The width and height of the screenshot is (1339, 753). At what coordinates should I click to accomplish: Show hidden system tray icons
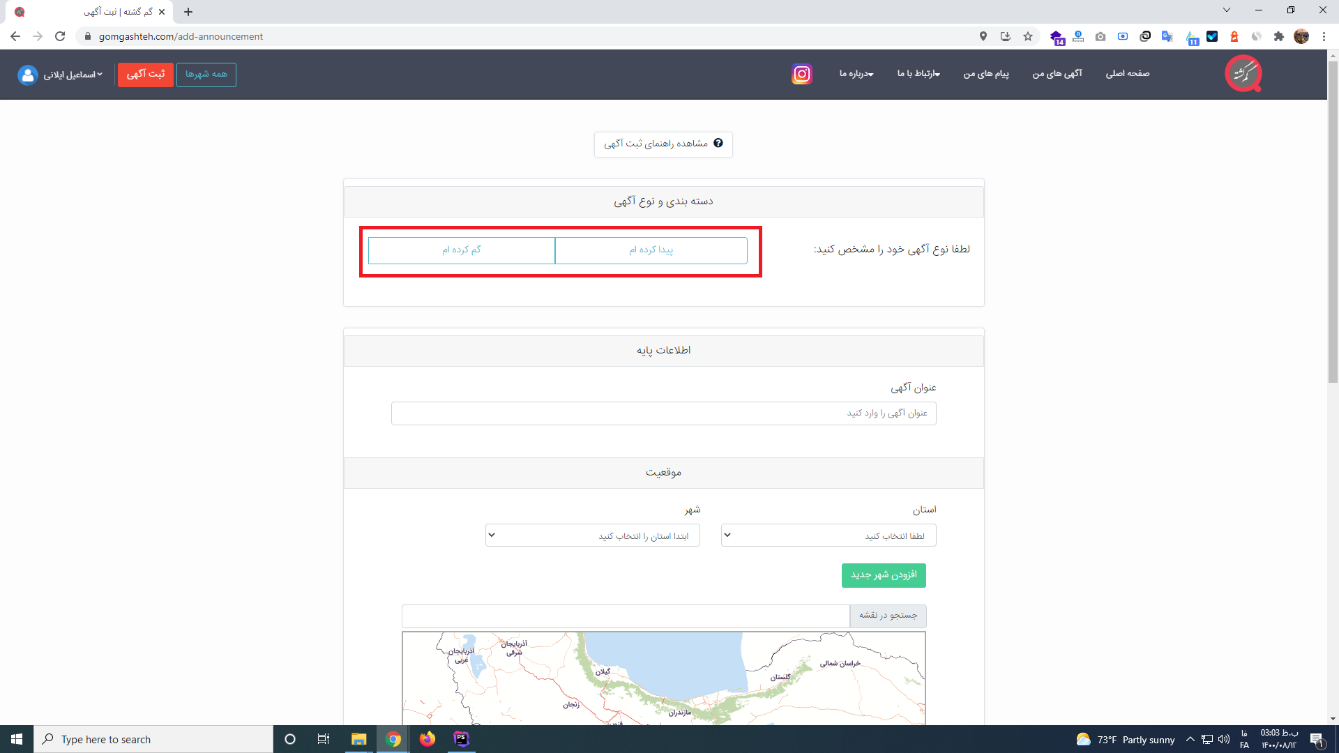pos(1190,739)
